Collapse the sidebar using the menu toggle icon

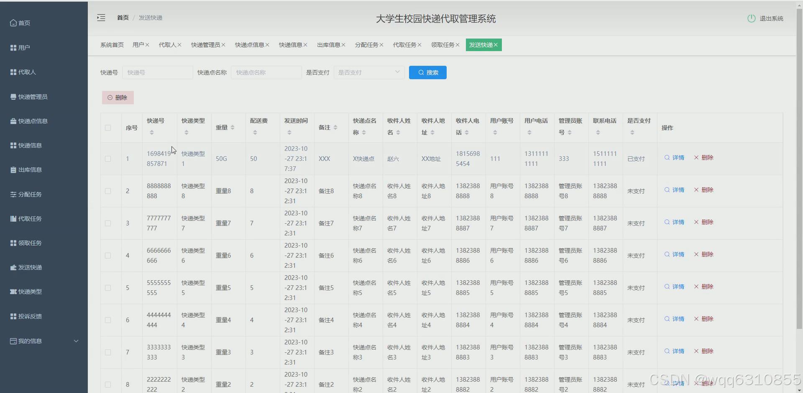[101, 18]
